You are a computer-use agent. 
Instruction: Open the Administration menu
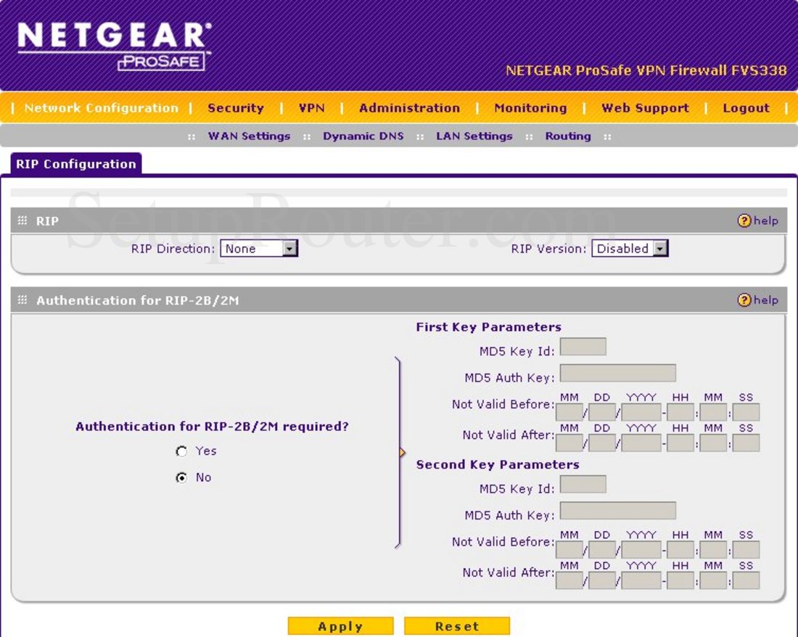point(409,108)
